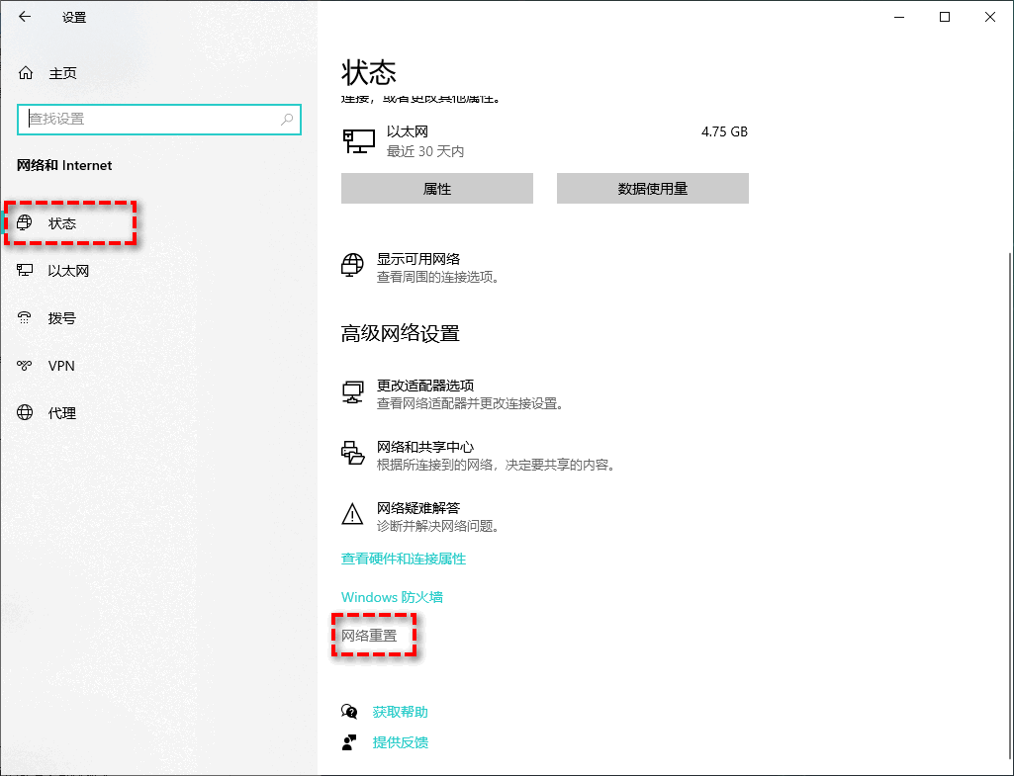This screenshot has width=1014, height=776.
Task: Open 网络和共享中心 entry
Action: pos(425,447)
